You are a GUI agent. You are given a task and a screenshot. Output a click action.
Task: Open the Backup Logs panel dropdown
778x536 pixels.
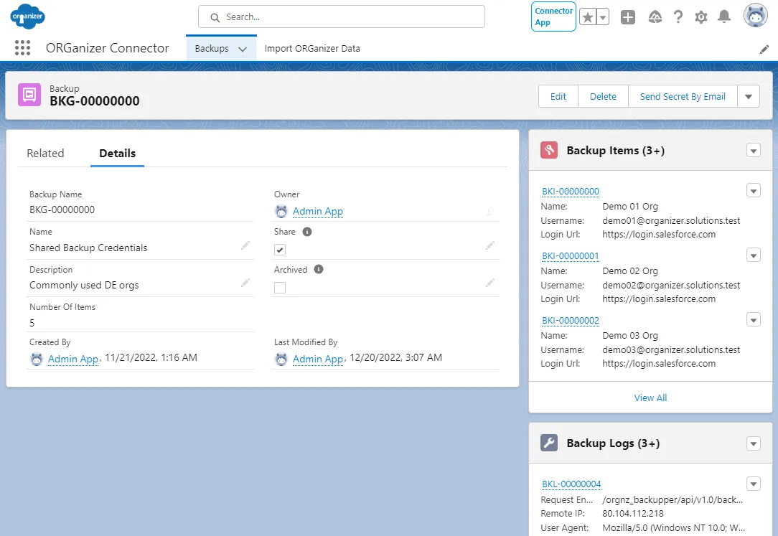click(753, 443)
